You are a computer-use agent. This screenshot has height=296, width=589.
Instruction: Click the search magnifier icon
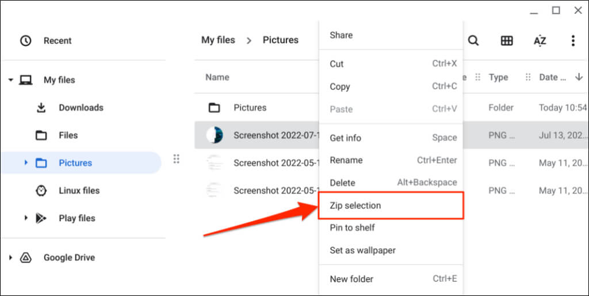tap(473, 40)
